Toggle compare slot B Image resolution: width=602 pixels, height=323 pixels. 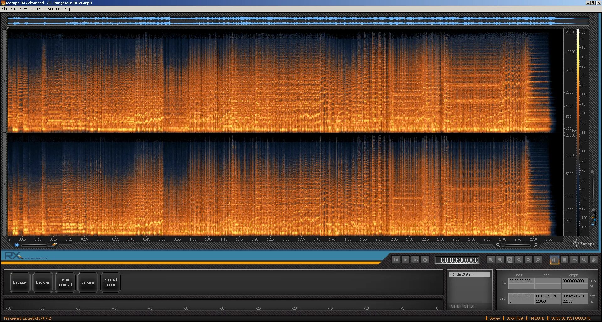(458, 307)
